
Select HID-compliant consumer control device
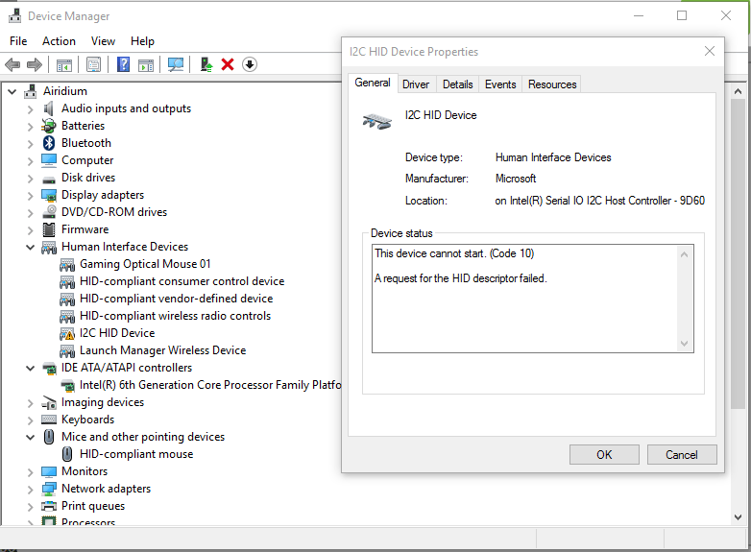coord(182,281)
